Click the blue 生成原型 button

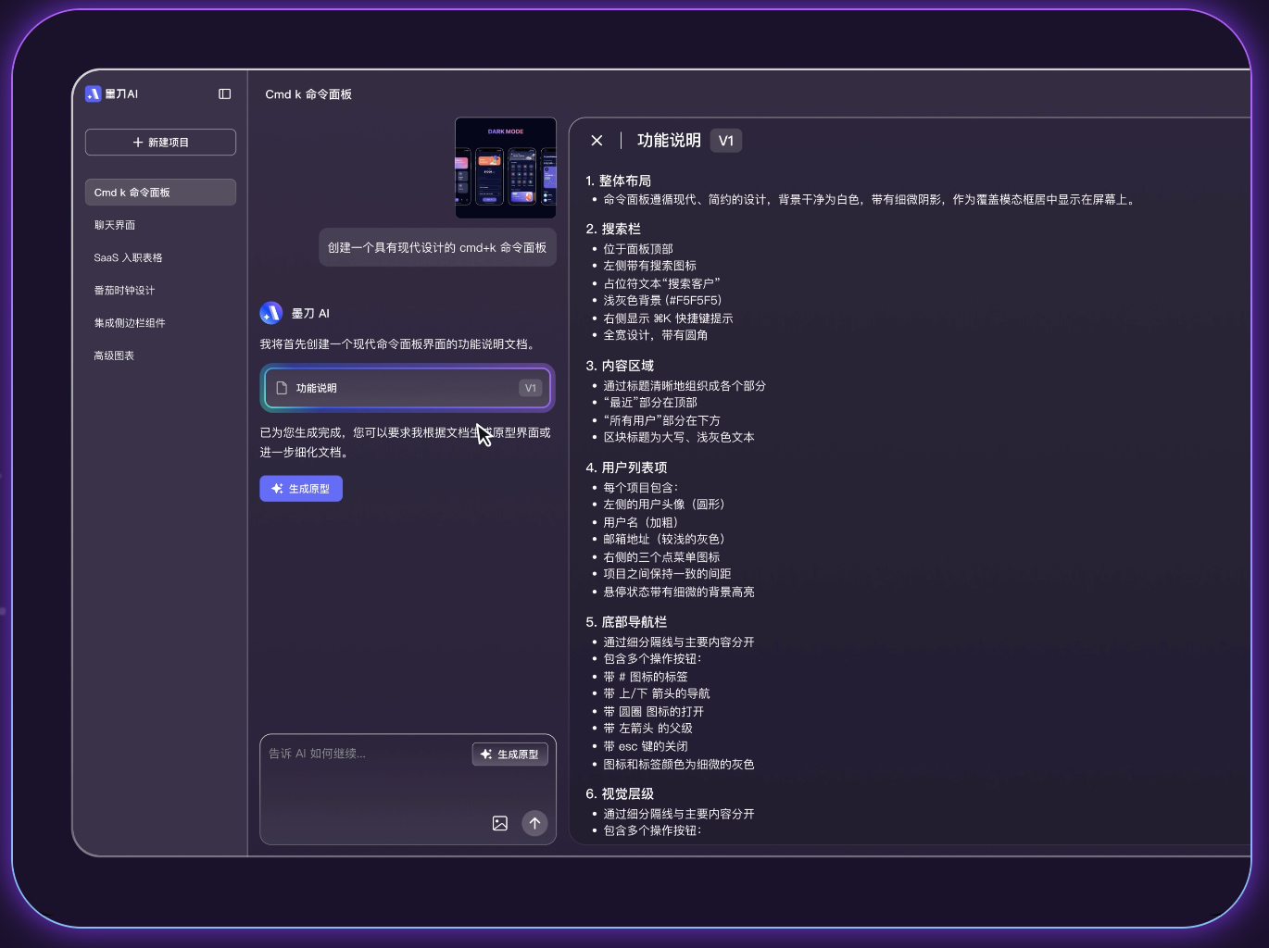coord(301,488)
